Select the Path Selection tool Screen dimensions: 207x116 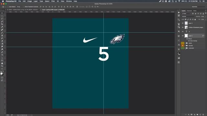click(2, 58)
